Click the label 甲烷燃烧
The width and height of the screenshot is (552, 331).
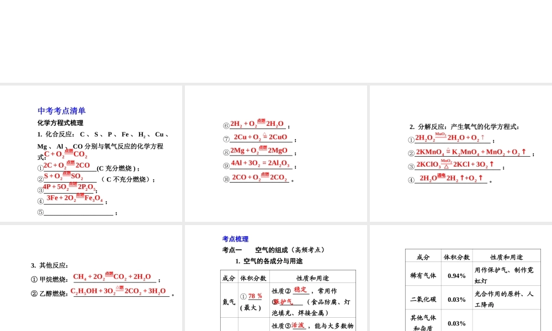(53, 279)
